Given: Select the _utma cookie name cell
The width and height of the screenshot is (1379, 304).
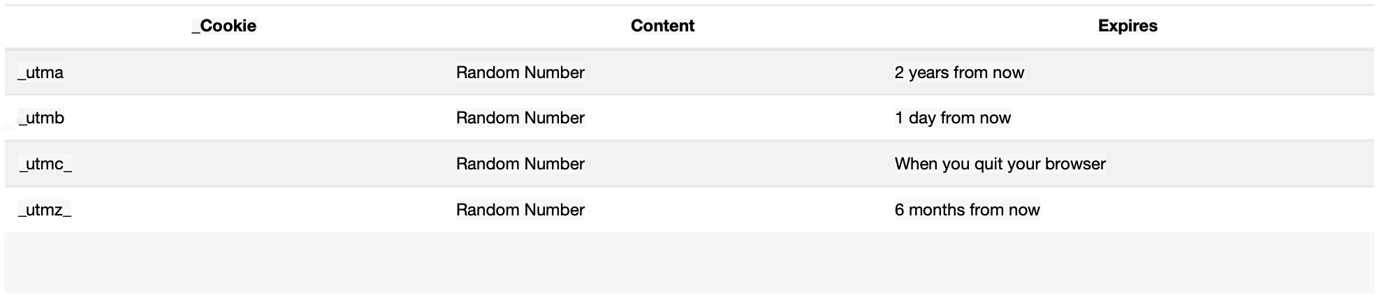Looking at the screenshot, I should coord(41,73).
